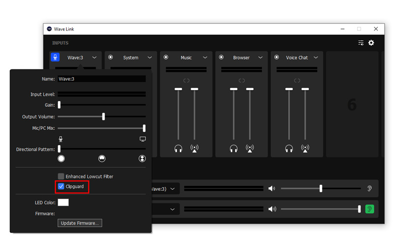Click the INPUTS section heading

coord(60,43)
